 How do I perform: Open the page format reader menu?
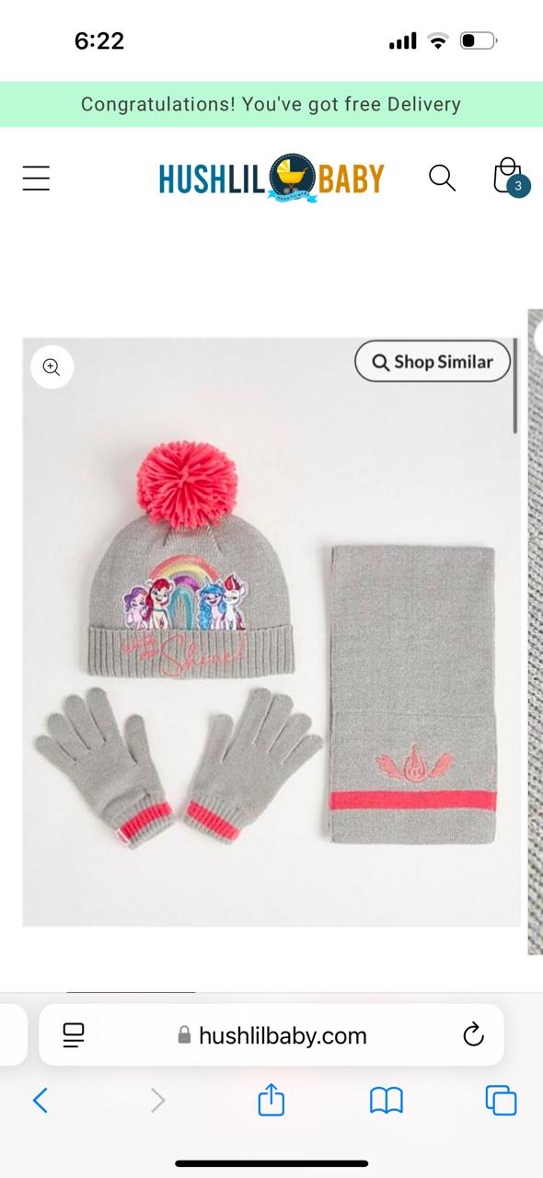tap(74, 1035)
